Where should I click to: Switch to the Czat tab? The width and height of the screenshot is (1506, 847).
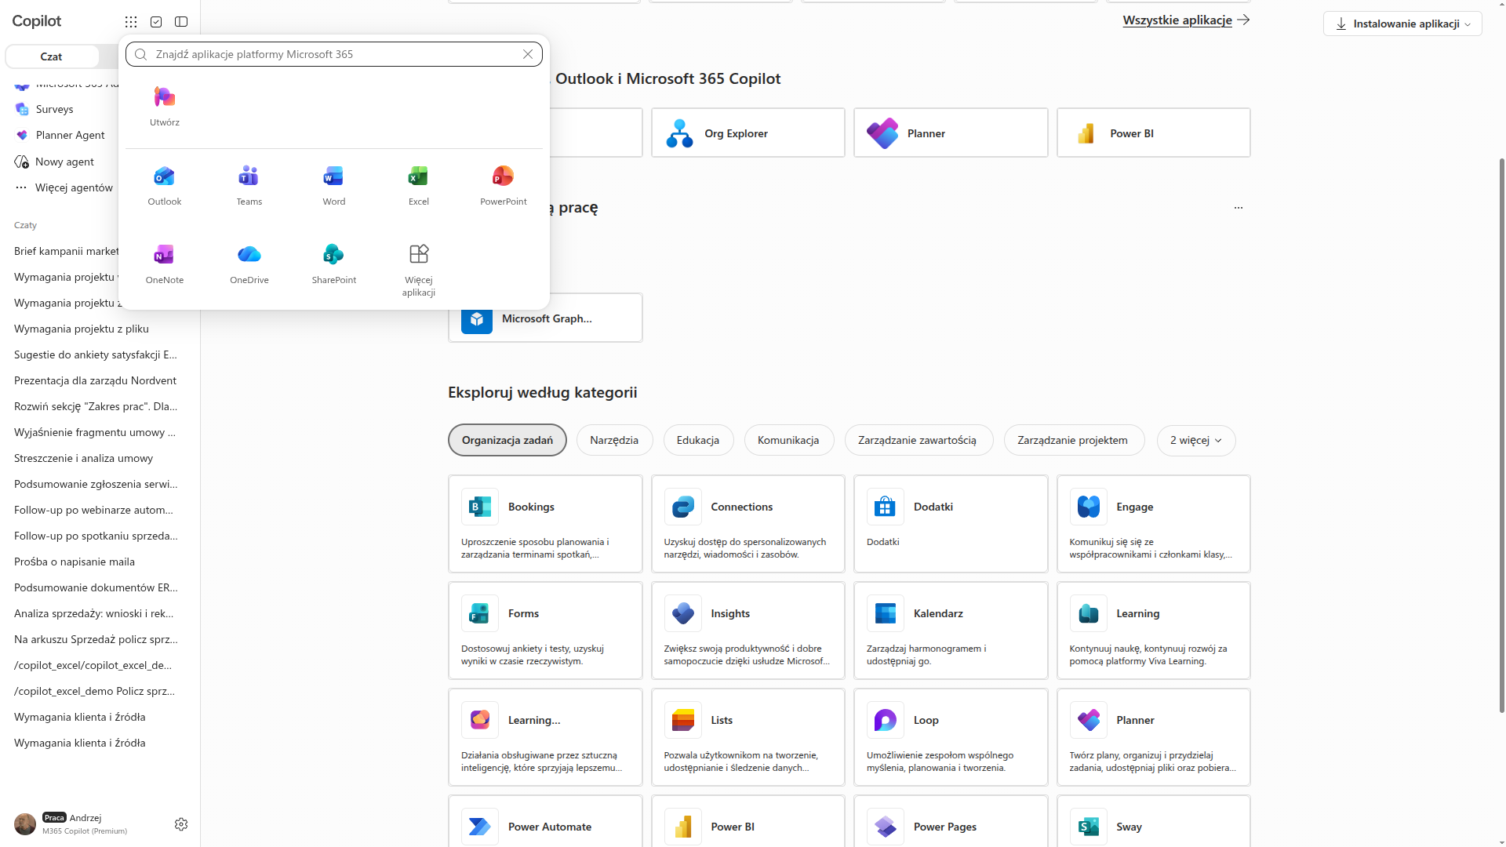(52, 56)
